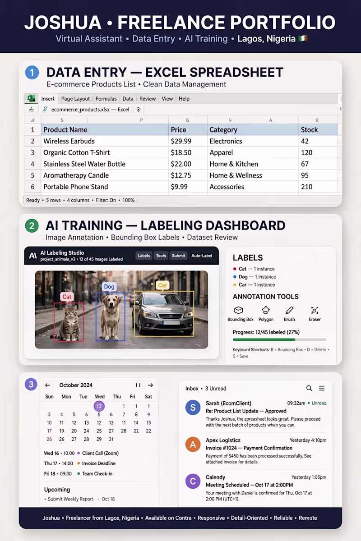Click the Submit Weekly Report upcoming item
361x541 pixels.
[x=79, y=499]
